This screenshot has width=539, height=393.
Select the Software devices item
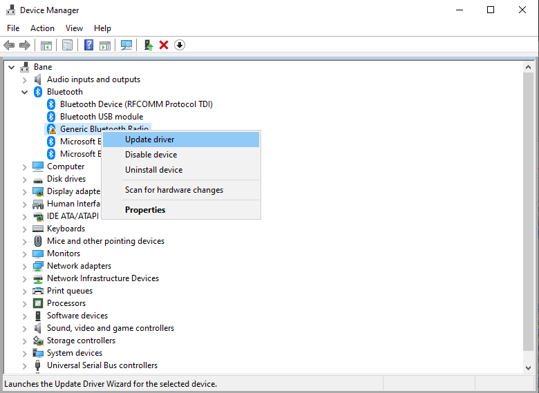pos(77,316)
